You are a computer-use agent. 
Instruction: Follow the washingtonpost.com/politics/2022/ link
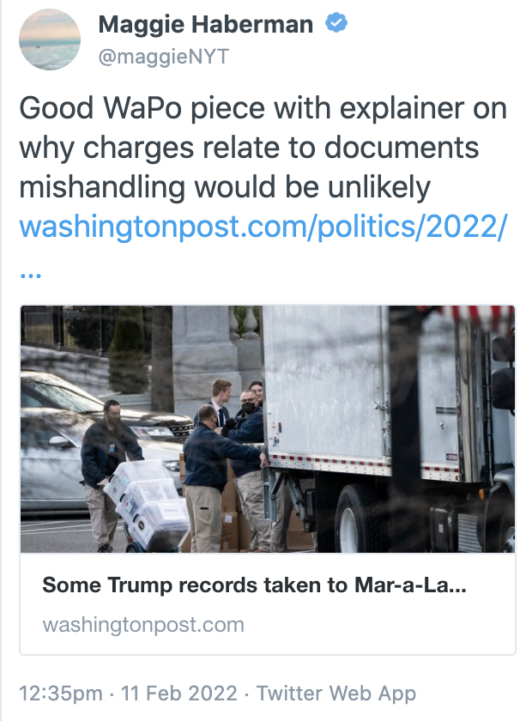point(263,227)
